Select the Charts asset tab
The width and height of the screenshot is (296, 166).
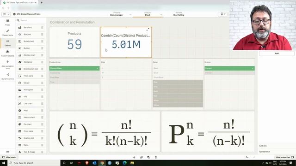pos(7,43)
